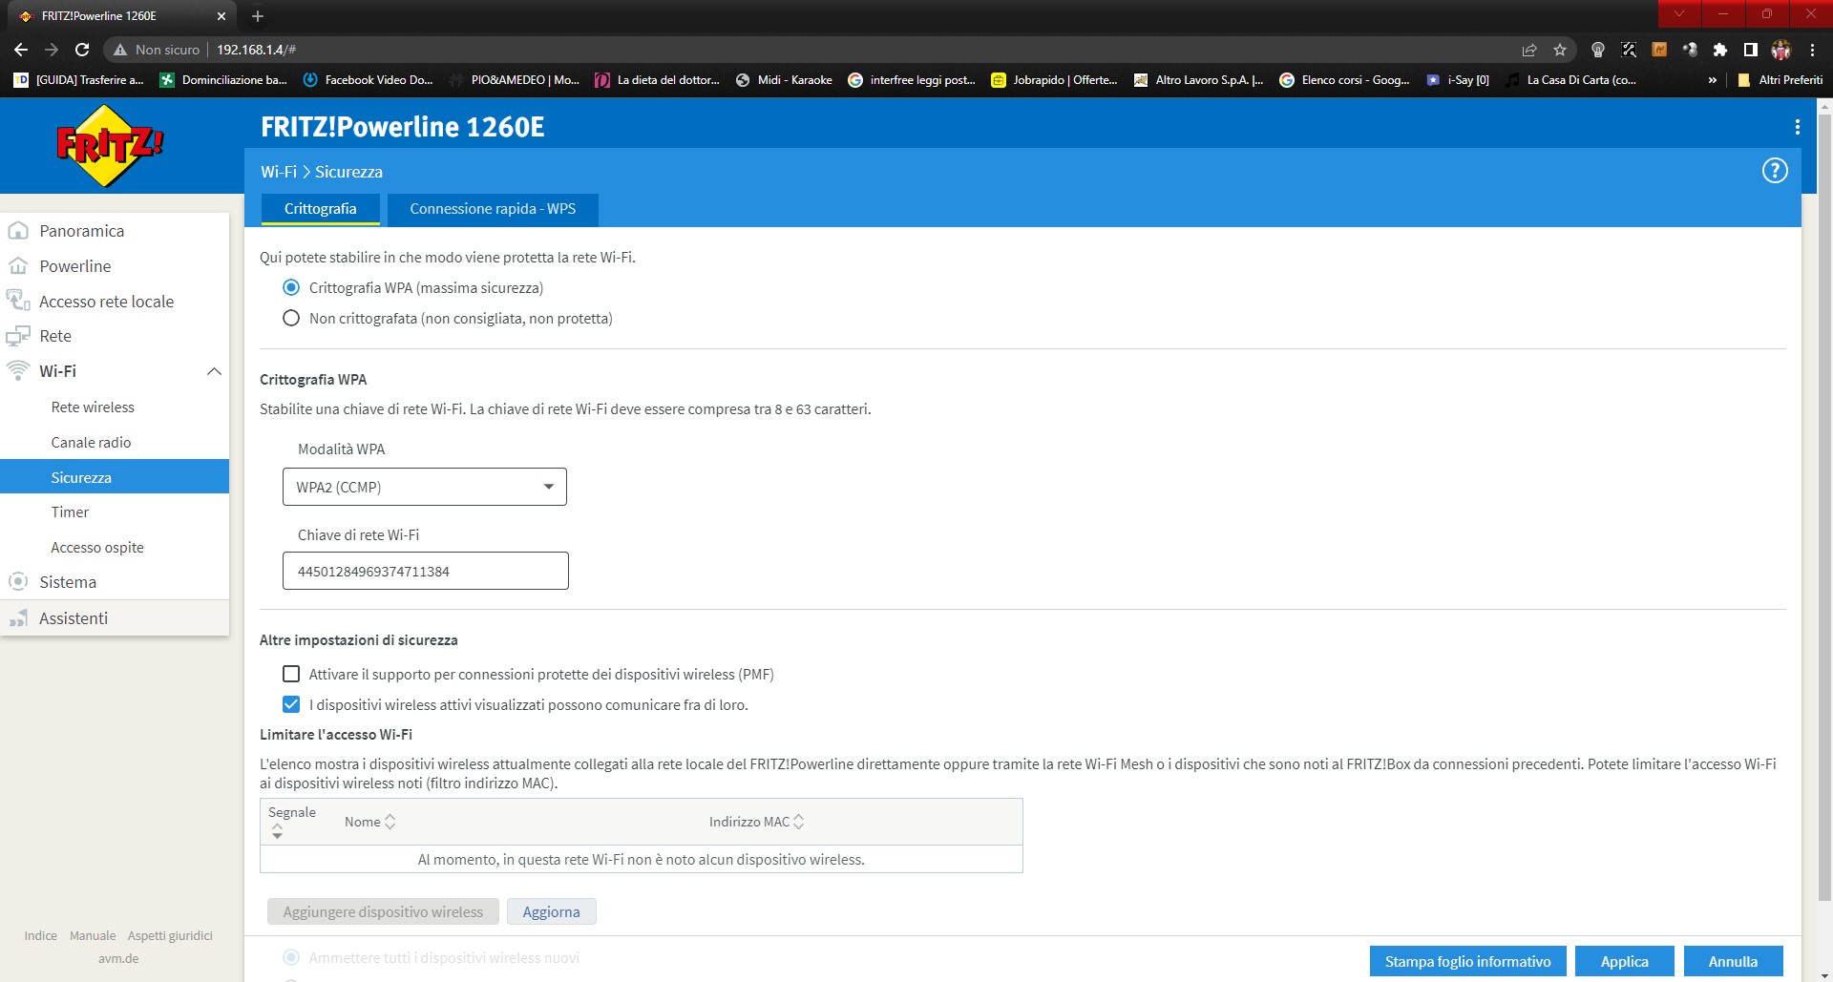The width and height of the screenshot is (1833, 982).
Task: Select Crittografia WPA radio option
Action: coord(291,287)
